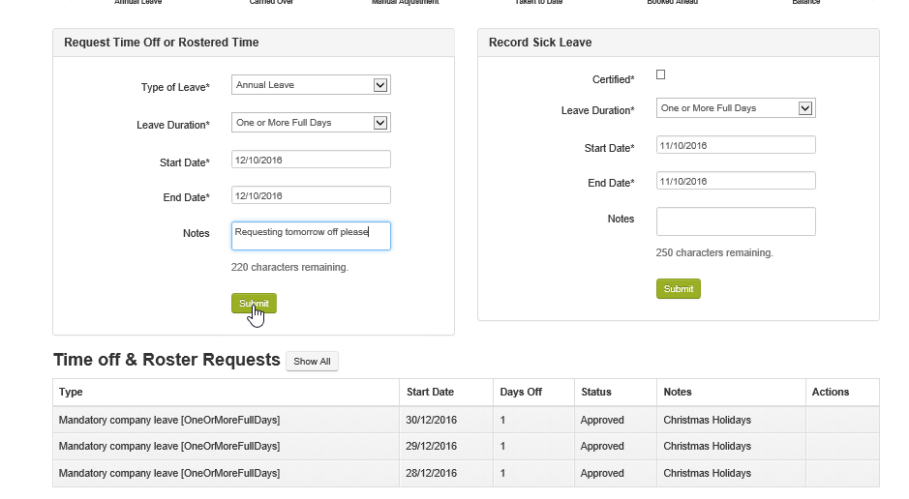Click End Date field in Record Sick Leave form
This screenshot has width=909, height=499.
pos(736,181)
